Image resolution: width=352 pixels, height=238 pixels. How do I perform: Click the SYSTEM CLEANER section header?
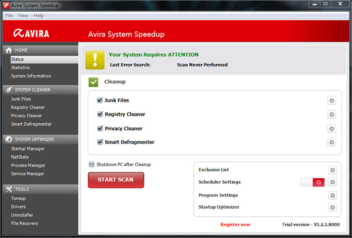pyautogui.click(x=41, y=90)
